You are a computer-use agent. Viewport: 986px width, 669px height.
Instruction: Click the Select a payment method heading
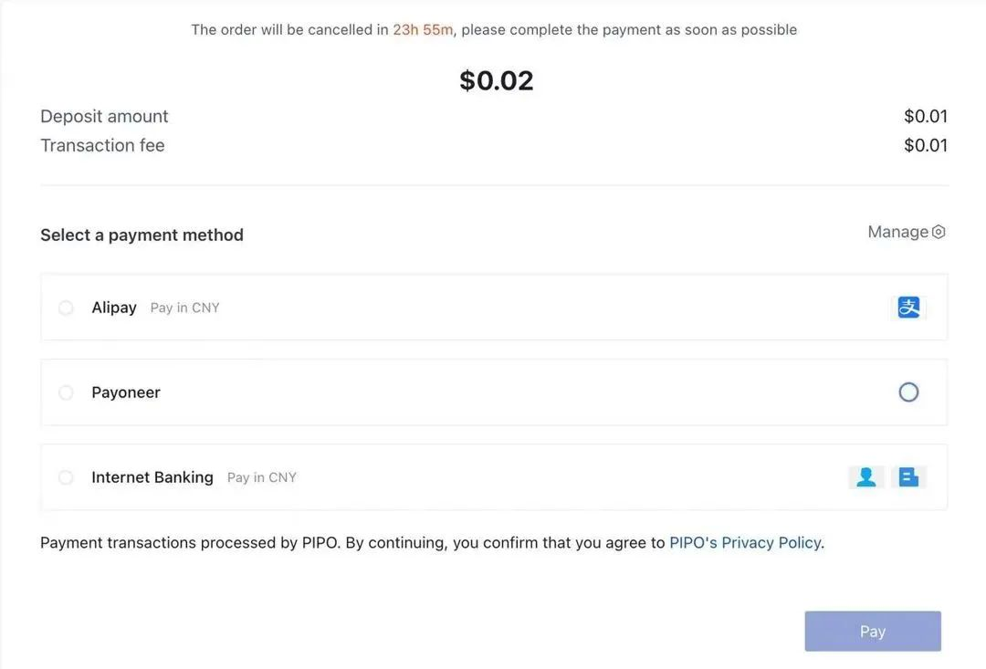click(x=142, y=235)
